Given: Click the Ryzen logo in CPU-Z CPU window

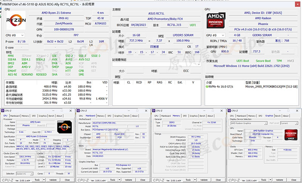Looking at the screenshot, I should 65,127.
